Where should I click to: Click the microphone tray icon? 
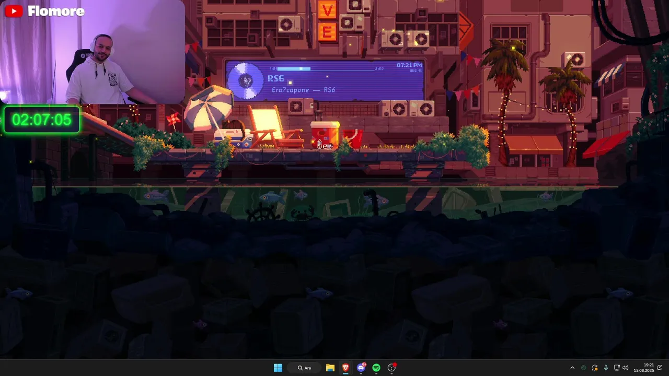coord(606,368)
